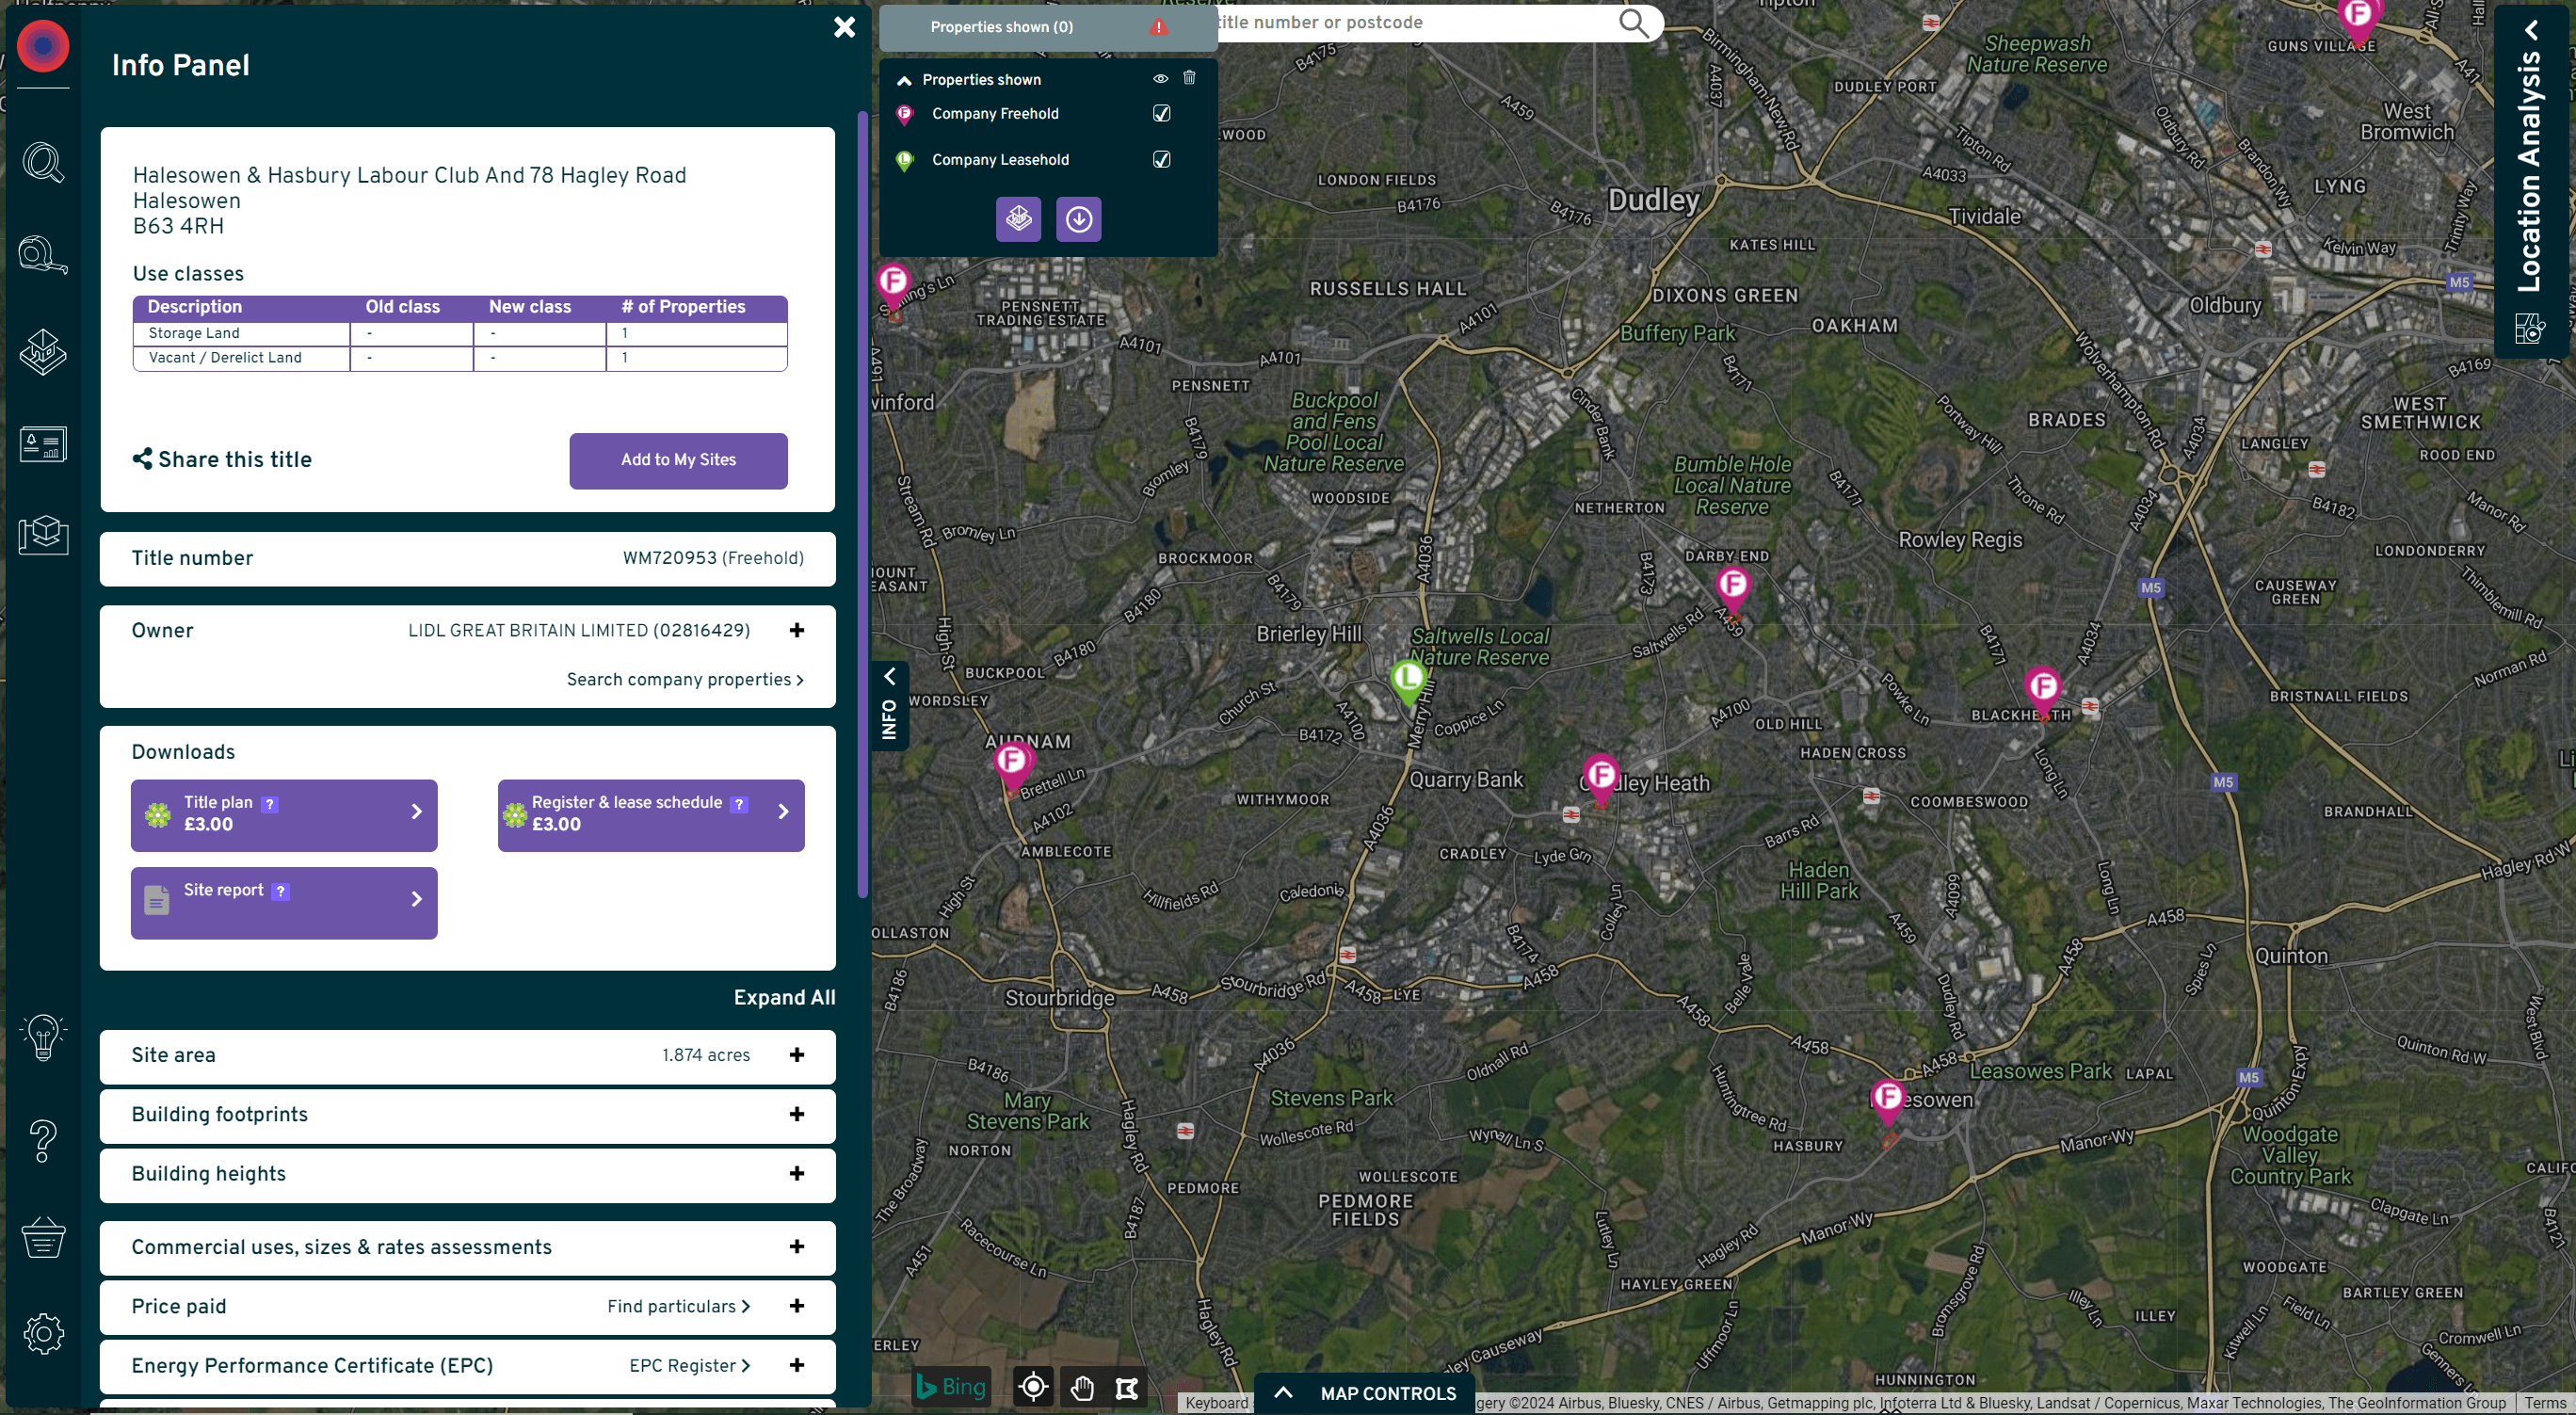Click the magnifier search icon in left sidebar
Viewport: 2576px width, 1415px height.
coord(43,163)
